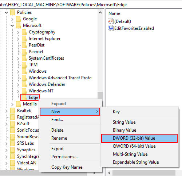Click the values pane scroll-left arrow
The width and height of the screenshot is (182, 176).
(x=109, y=173)
